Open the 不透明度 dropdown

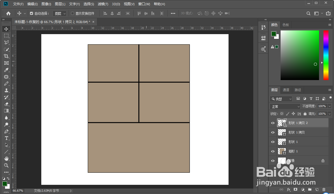330,106
